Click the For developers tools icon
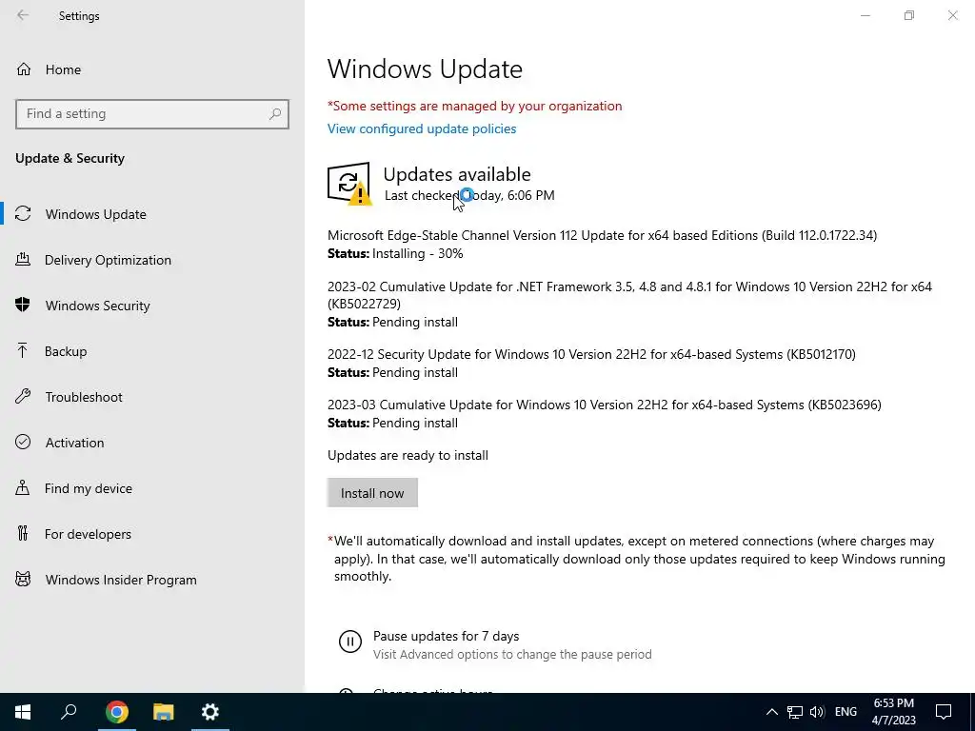 click(x=23, y=533)
